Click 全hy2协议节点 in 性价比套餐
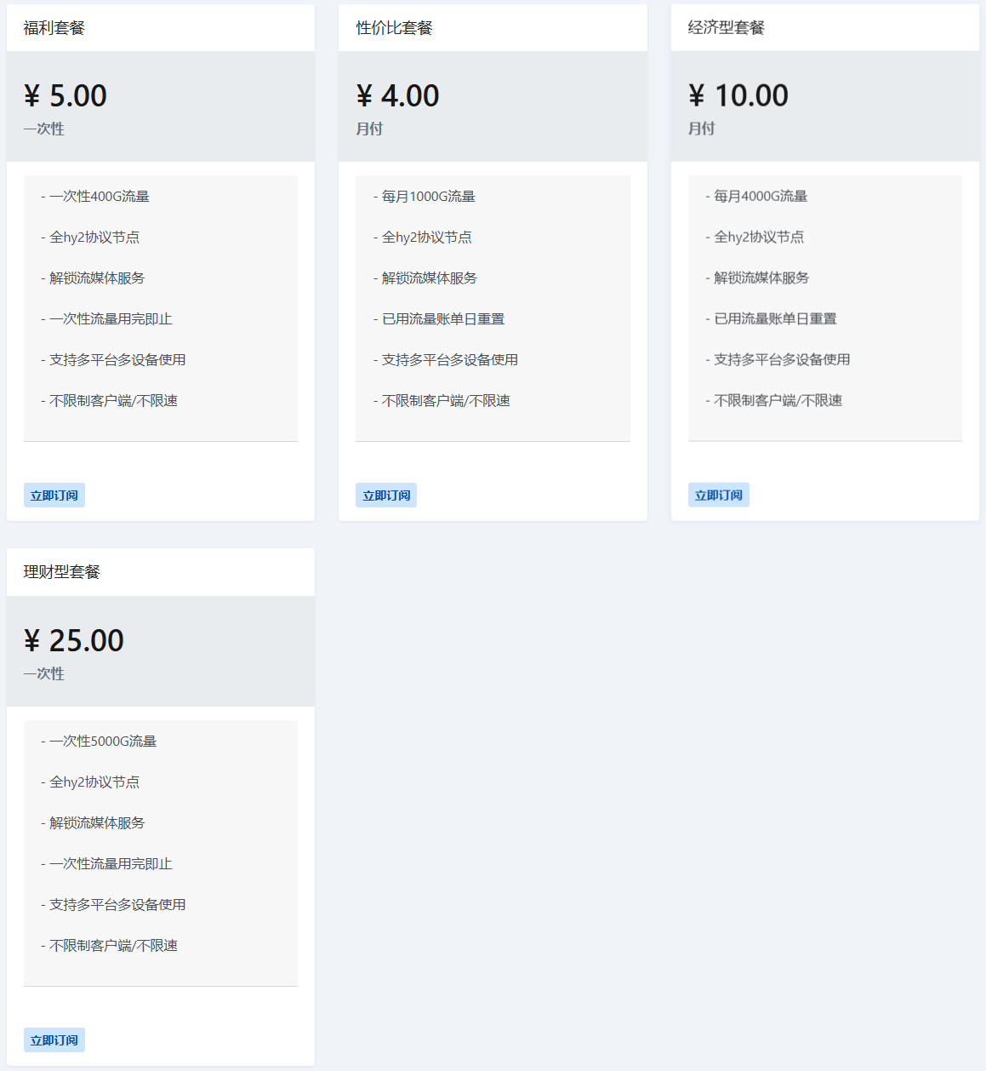986x1071 pixels. click(423, 238)
